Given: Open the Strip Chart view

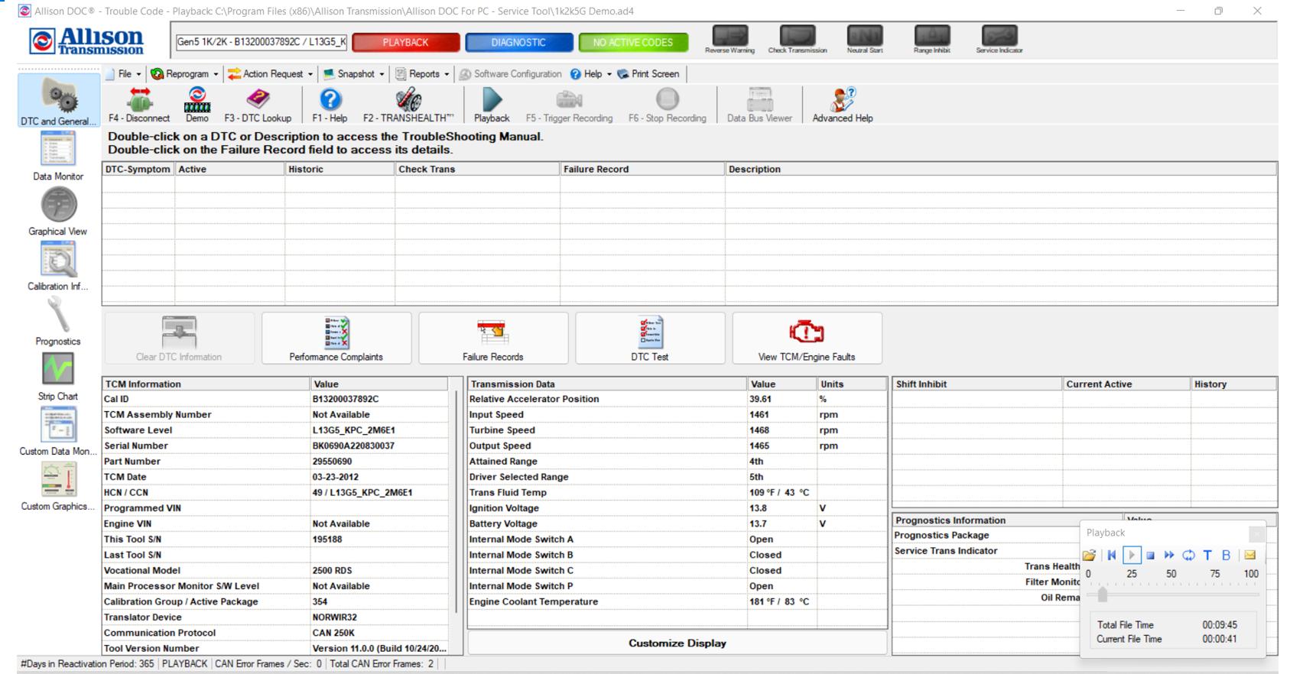Looking at the screenshot, I should pos(58,376).
